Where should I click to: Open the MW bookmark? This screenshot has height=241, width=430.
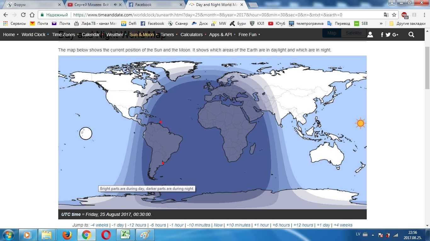point(219,24)
